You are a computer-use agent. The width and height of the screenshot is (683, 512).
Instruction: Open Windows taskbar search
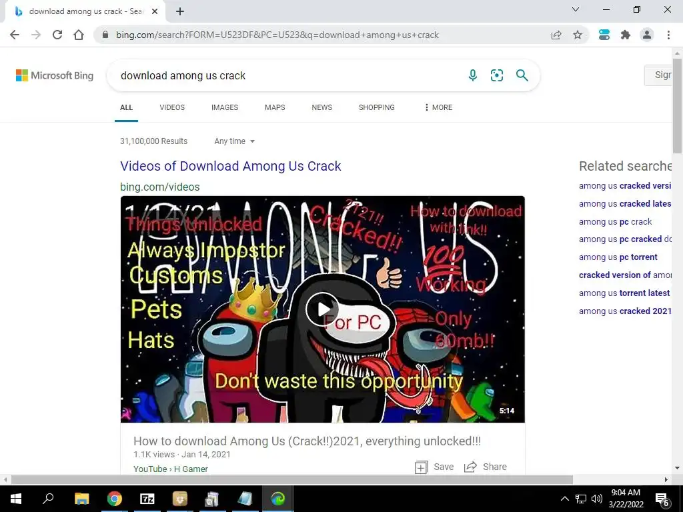point(48,499)
